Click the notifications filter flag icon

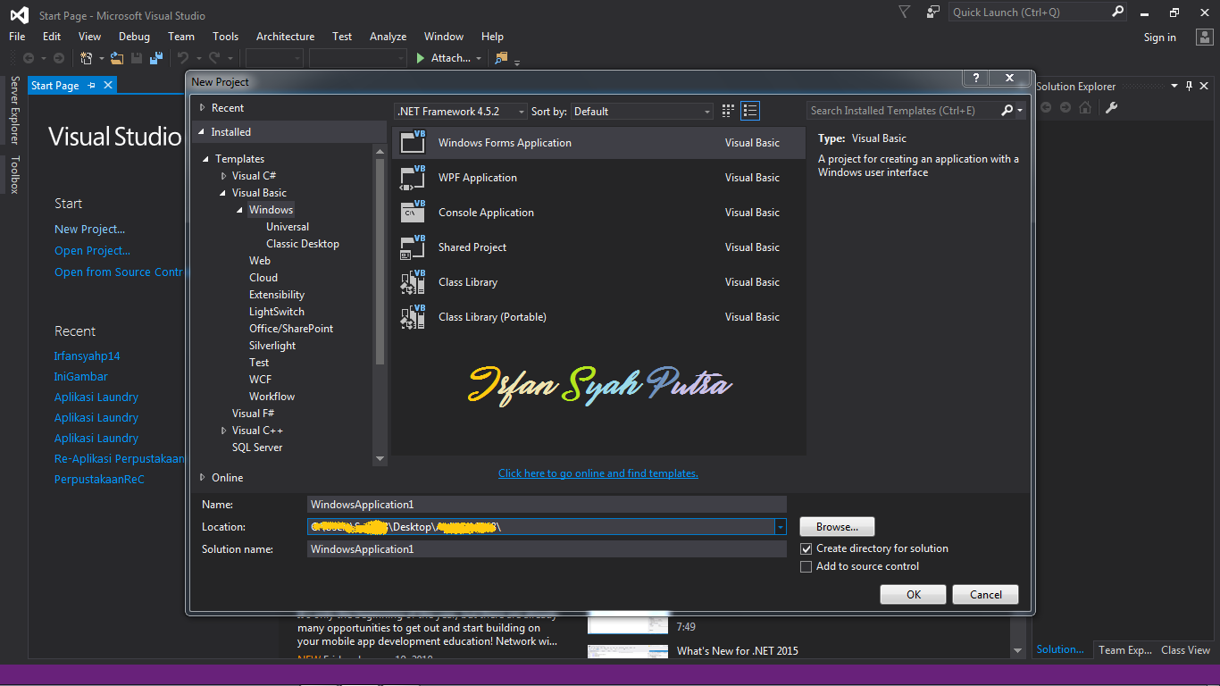[x=905, y=12]
